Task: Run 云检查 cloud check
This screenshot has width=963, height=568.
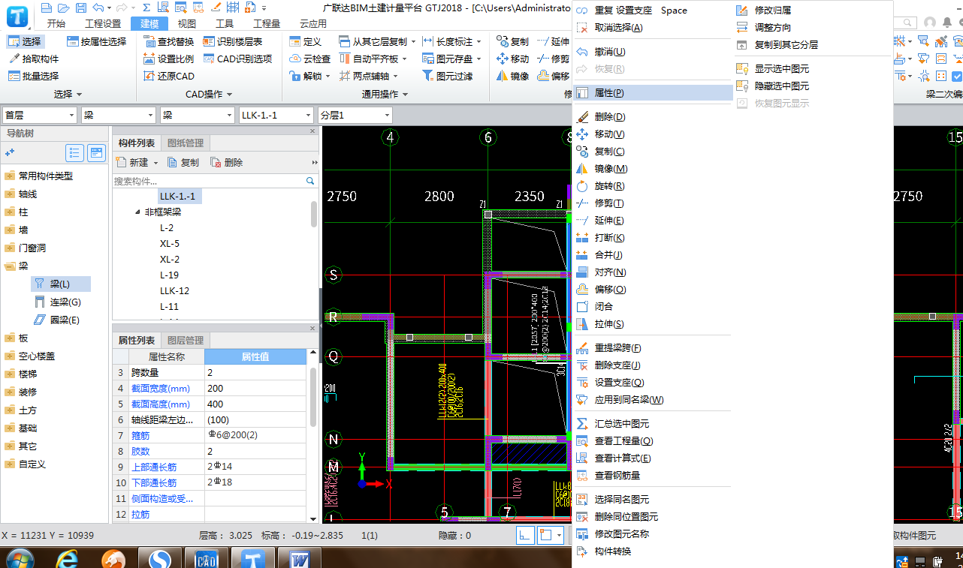Action: pyautogui.click(x=309, y=59)
